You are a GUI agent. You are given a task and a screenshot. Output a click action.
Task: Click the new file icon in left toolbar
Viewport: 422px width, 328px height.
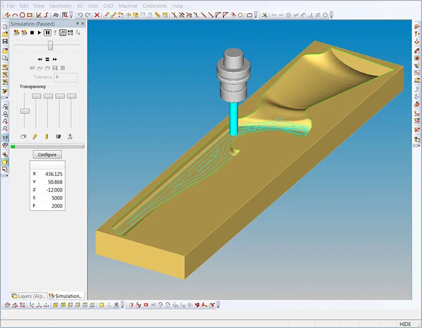coord(5,27)
